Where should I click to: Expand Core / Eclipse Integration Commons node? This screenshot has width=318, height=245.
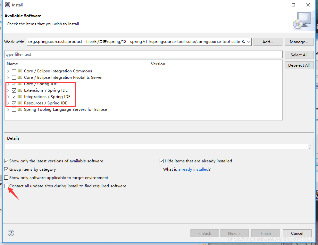(8, 71)
